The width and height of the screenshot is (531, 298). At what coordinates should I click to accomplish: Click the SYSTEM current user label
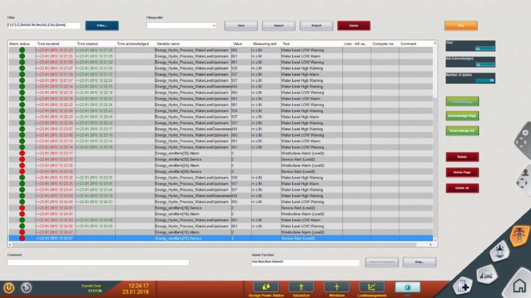(95, 290)
